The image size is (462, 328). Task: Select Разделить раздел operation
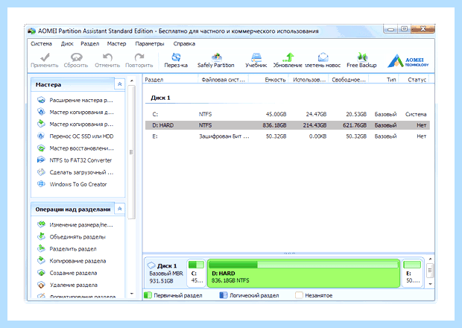(x=73, y=249)
